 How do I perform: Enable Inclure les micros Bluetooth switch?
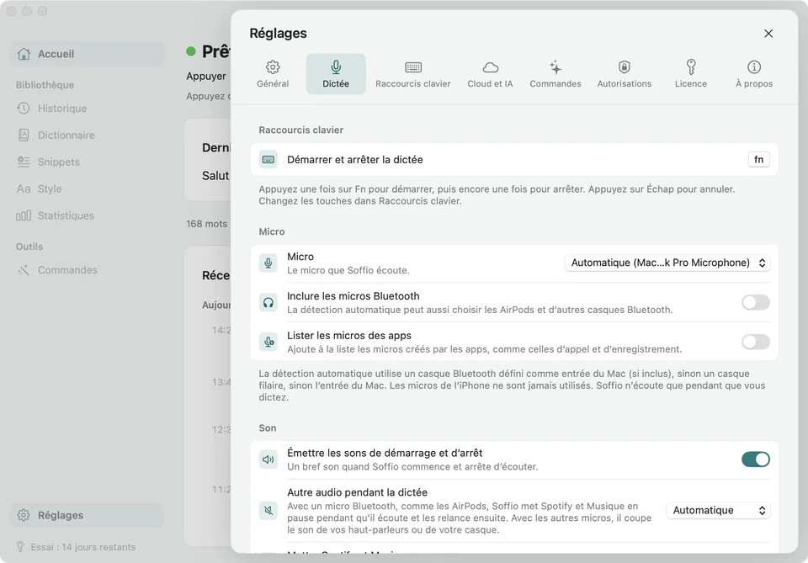click(x=756, y=302)
